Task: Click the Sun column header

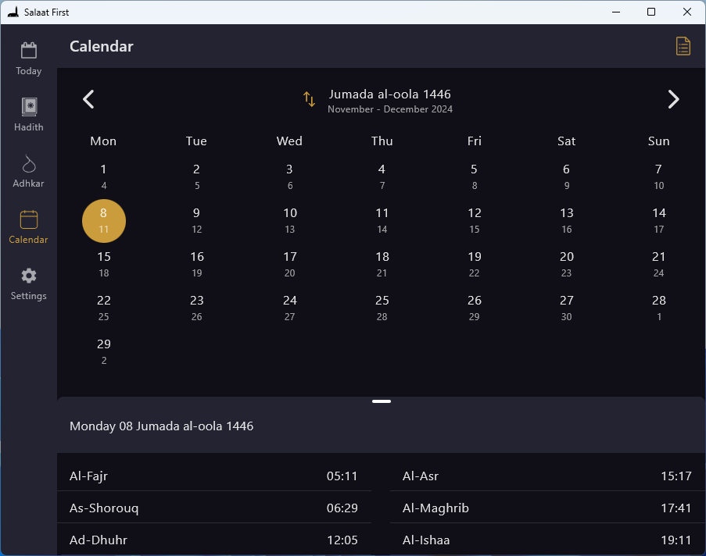Action: (658, 141)
